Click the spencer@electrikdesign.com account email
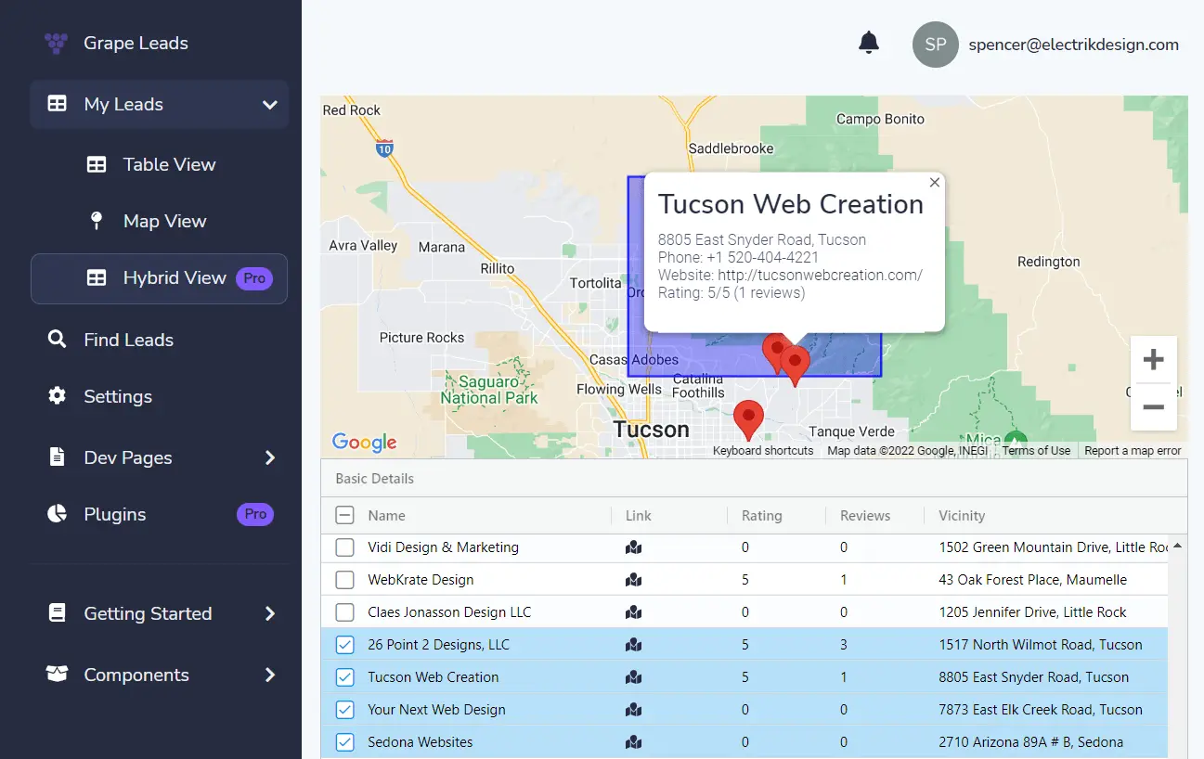The image size is (1204, 759). (x=1074, y=45)
